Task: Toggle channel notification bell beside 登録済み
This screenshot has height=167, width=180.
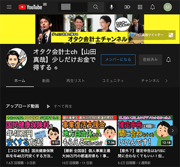Action: (x=168, y=60)
